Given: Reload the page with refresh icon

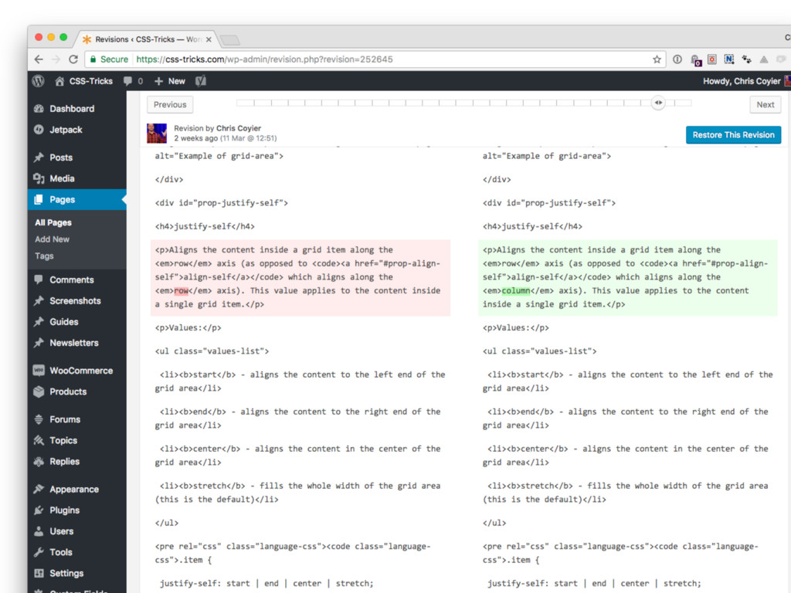Looking at the screenshot, I should 73,59.
